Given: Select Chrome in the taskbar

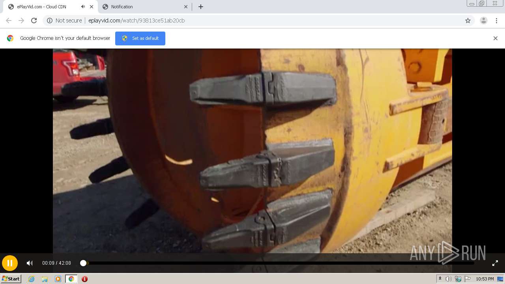Looking at the screenshot, I should 71,279.
